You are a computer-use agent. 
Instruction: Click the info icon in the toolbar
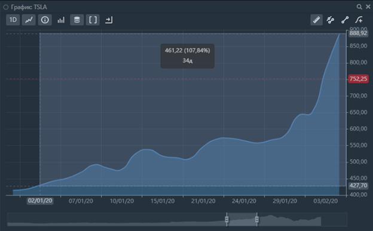45,20
